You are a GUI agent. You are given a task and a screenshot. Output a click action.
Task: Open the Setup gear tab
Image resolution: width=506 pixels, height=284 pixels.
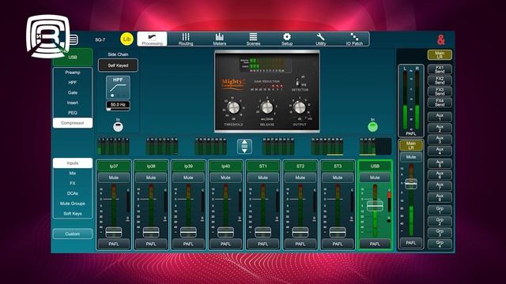287,39
